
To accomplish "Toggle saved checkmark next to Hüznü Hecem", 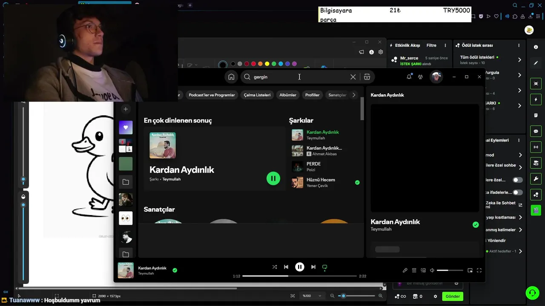I will coord(357,182).
